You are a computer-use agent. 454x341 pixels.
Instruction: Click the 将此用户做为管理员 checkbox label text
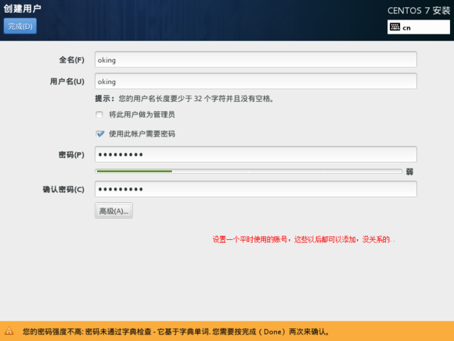[142, 114]
